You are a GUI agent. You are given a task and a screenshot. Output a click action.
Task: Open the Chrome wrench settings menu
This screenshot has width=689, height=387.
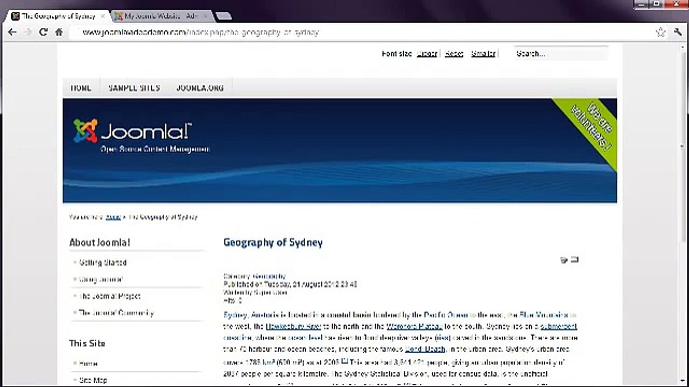pos(678,32)
